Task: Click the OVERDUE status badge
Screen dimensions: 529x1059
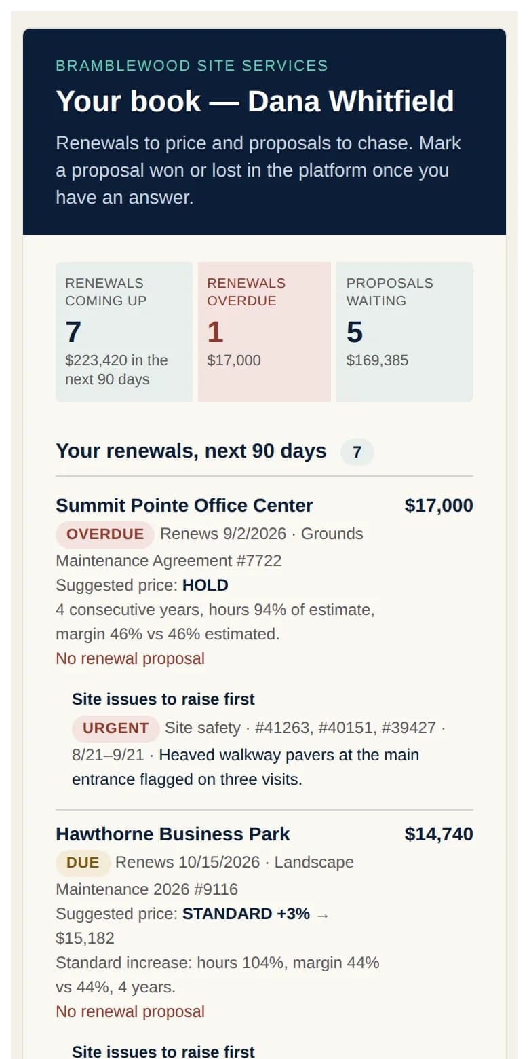Action: [105, 534]
